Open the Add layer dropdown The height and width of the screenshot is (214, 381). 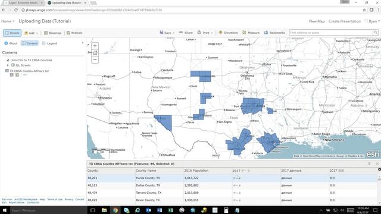point(32,33)
